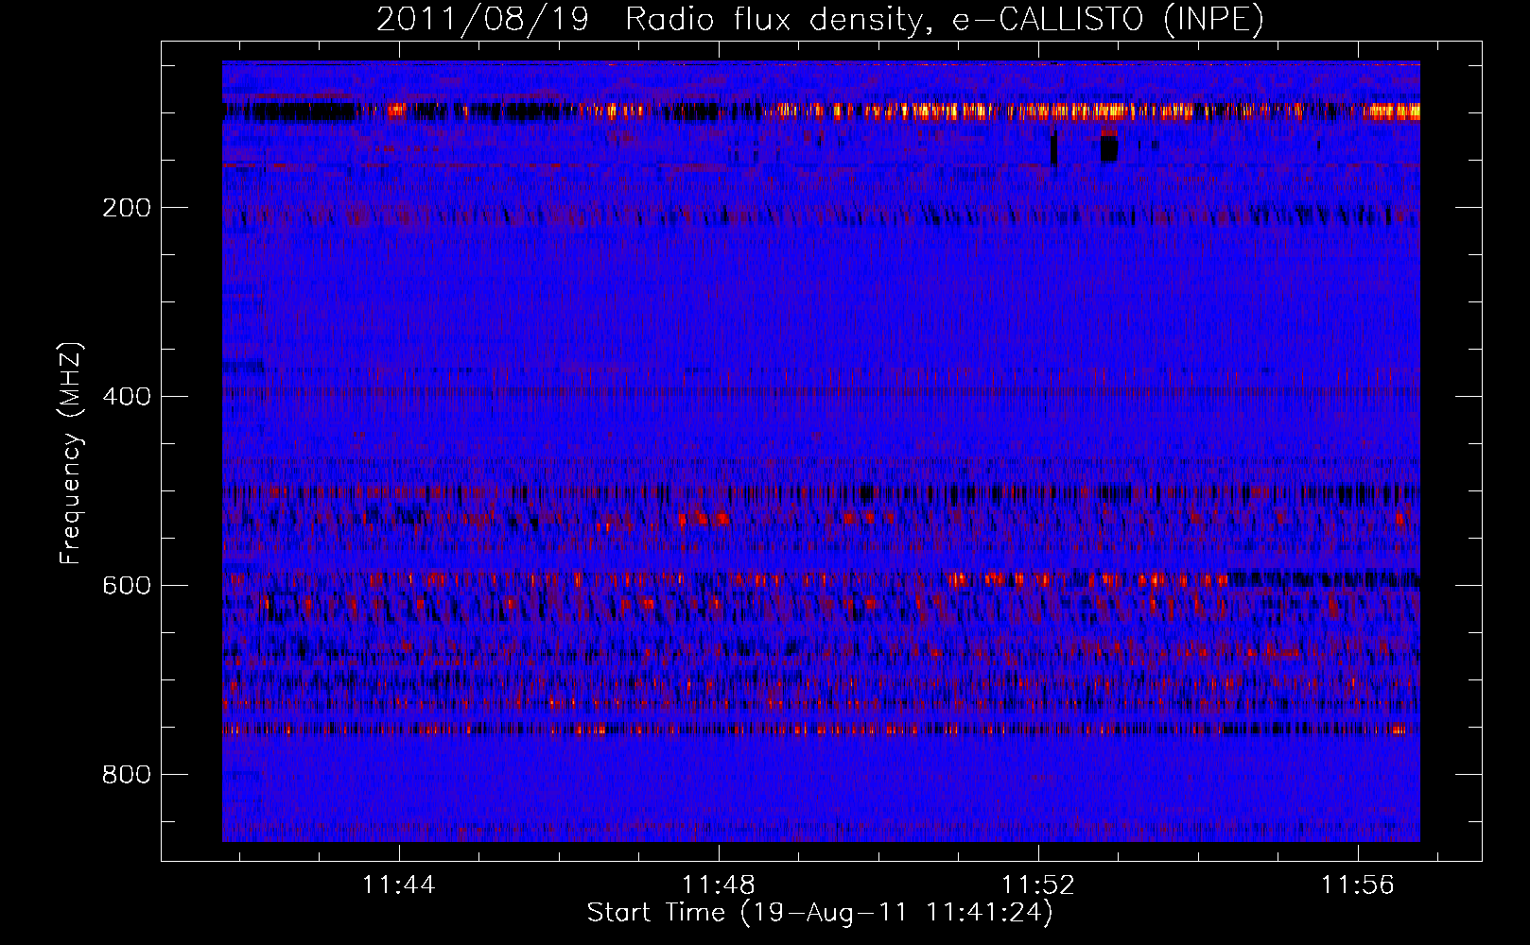Image resolution: width=1530 pixels, height=945 pixels.
Task: Click the 11:52 time tick label
Action: click(1038, 885)
